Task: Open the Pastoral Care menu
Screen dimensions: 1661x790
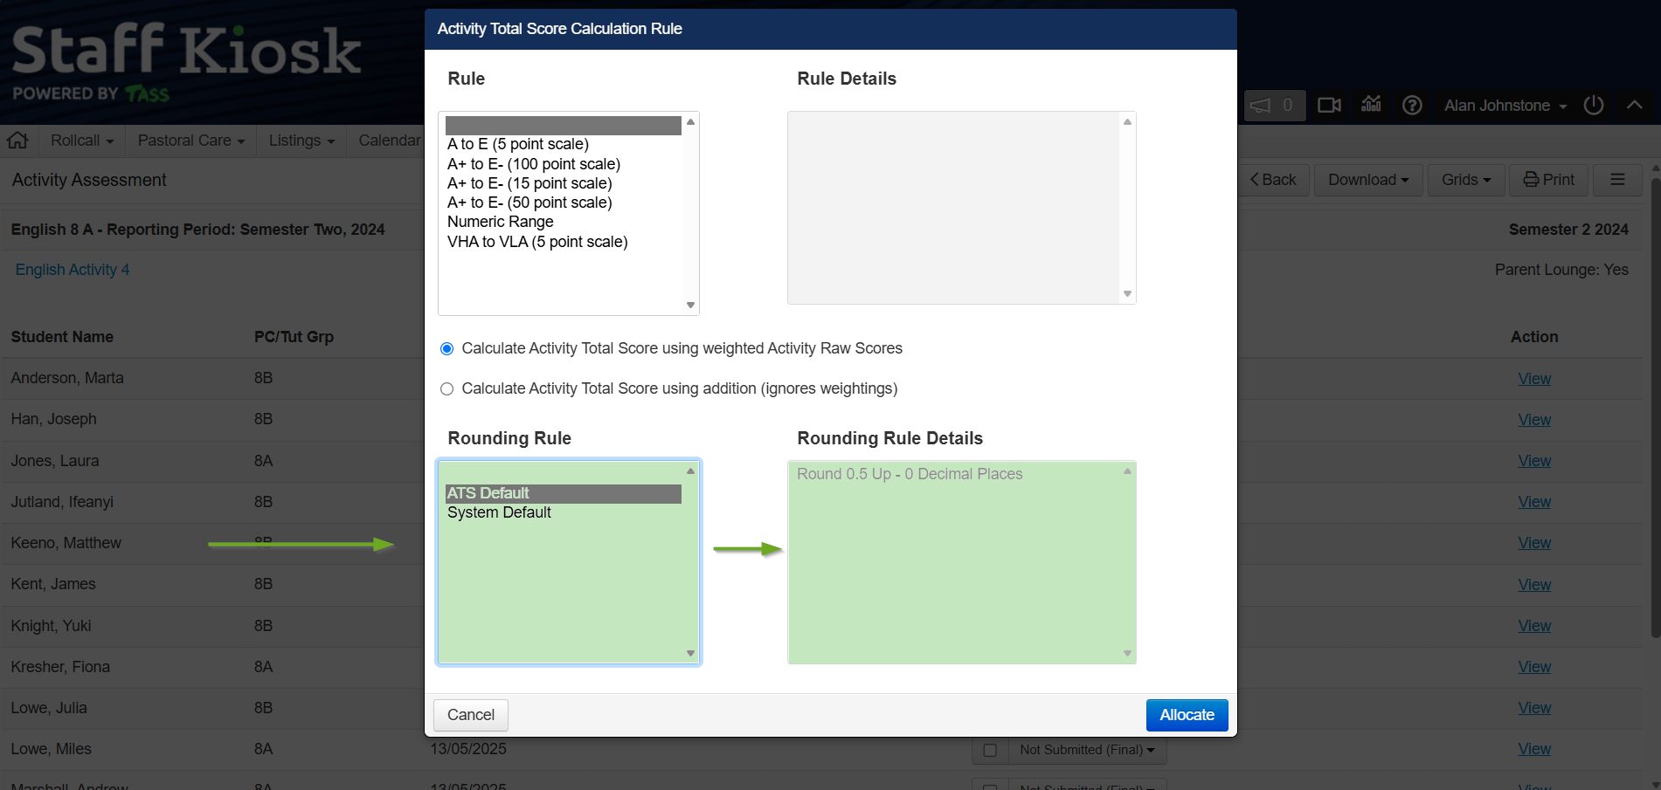Action: (x=191, y=141)
